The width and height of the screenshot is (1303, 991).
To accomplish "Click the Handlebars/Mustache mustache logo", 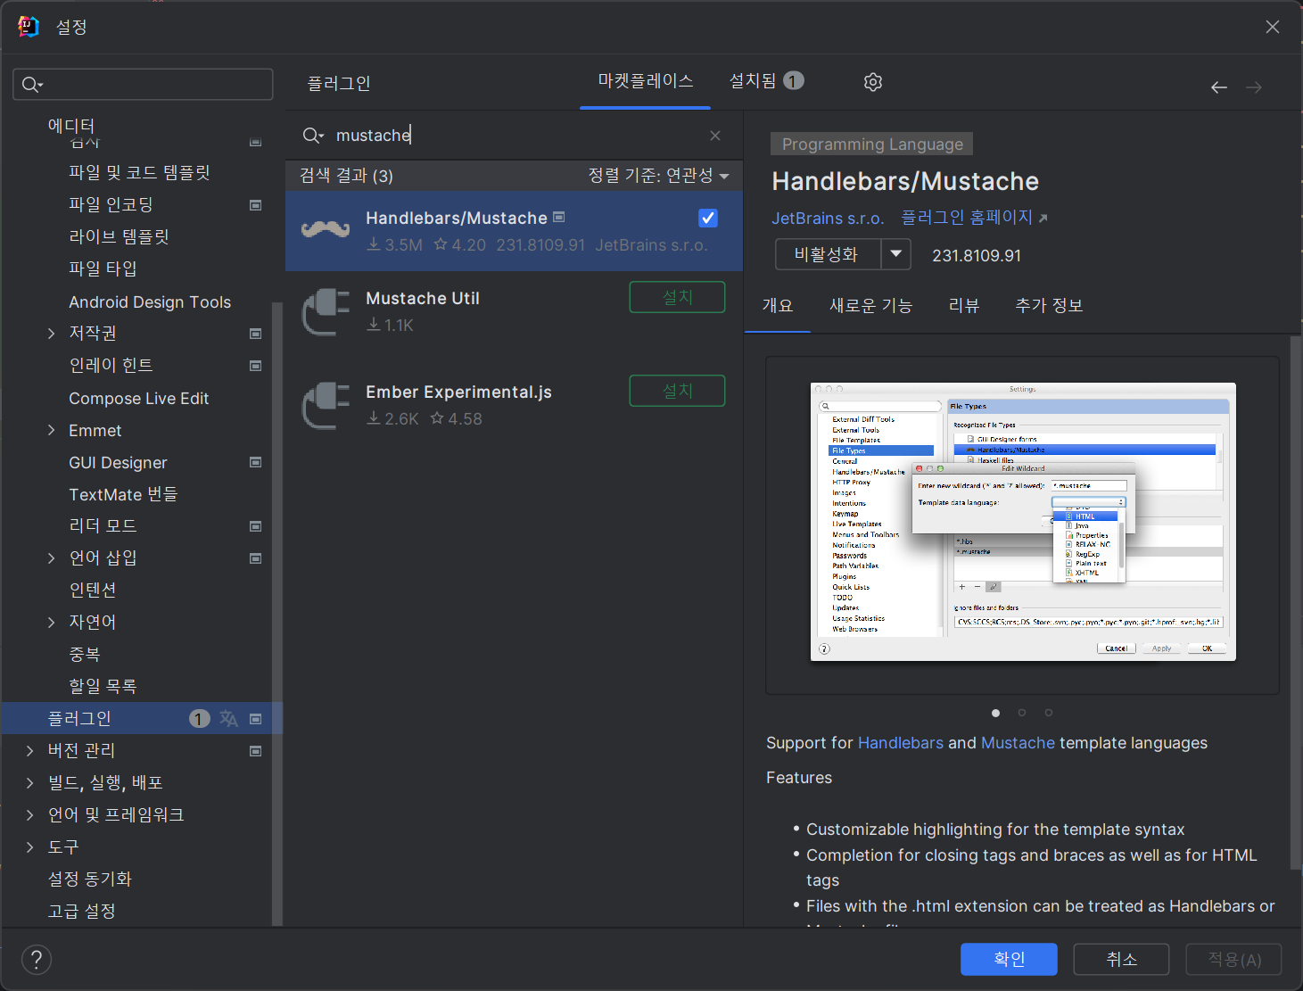I will pyautogui.click(x=326, y=229).
